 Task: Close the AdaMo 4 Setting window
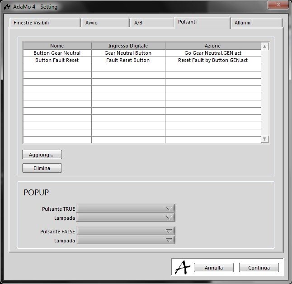coord(278,5)
